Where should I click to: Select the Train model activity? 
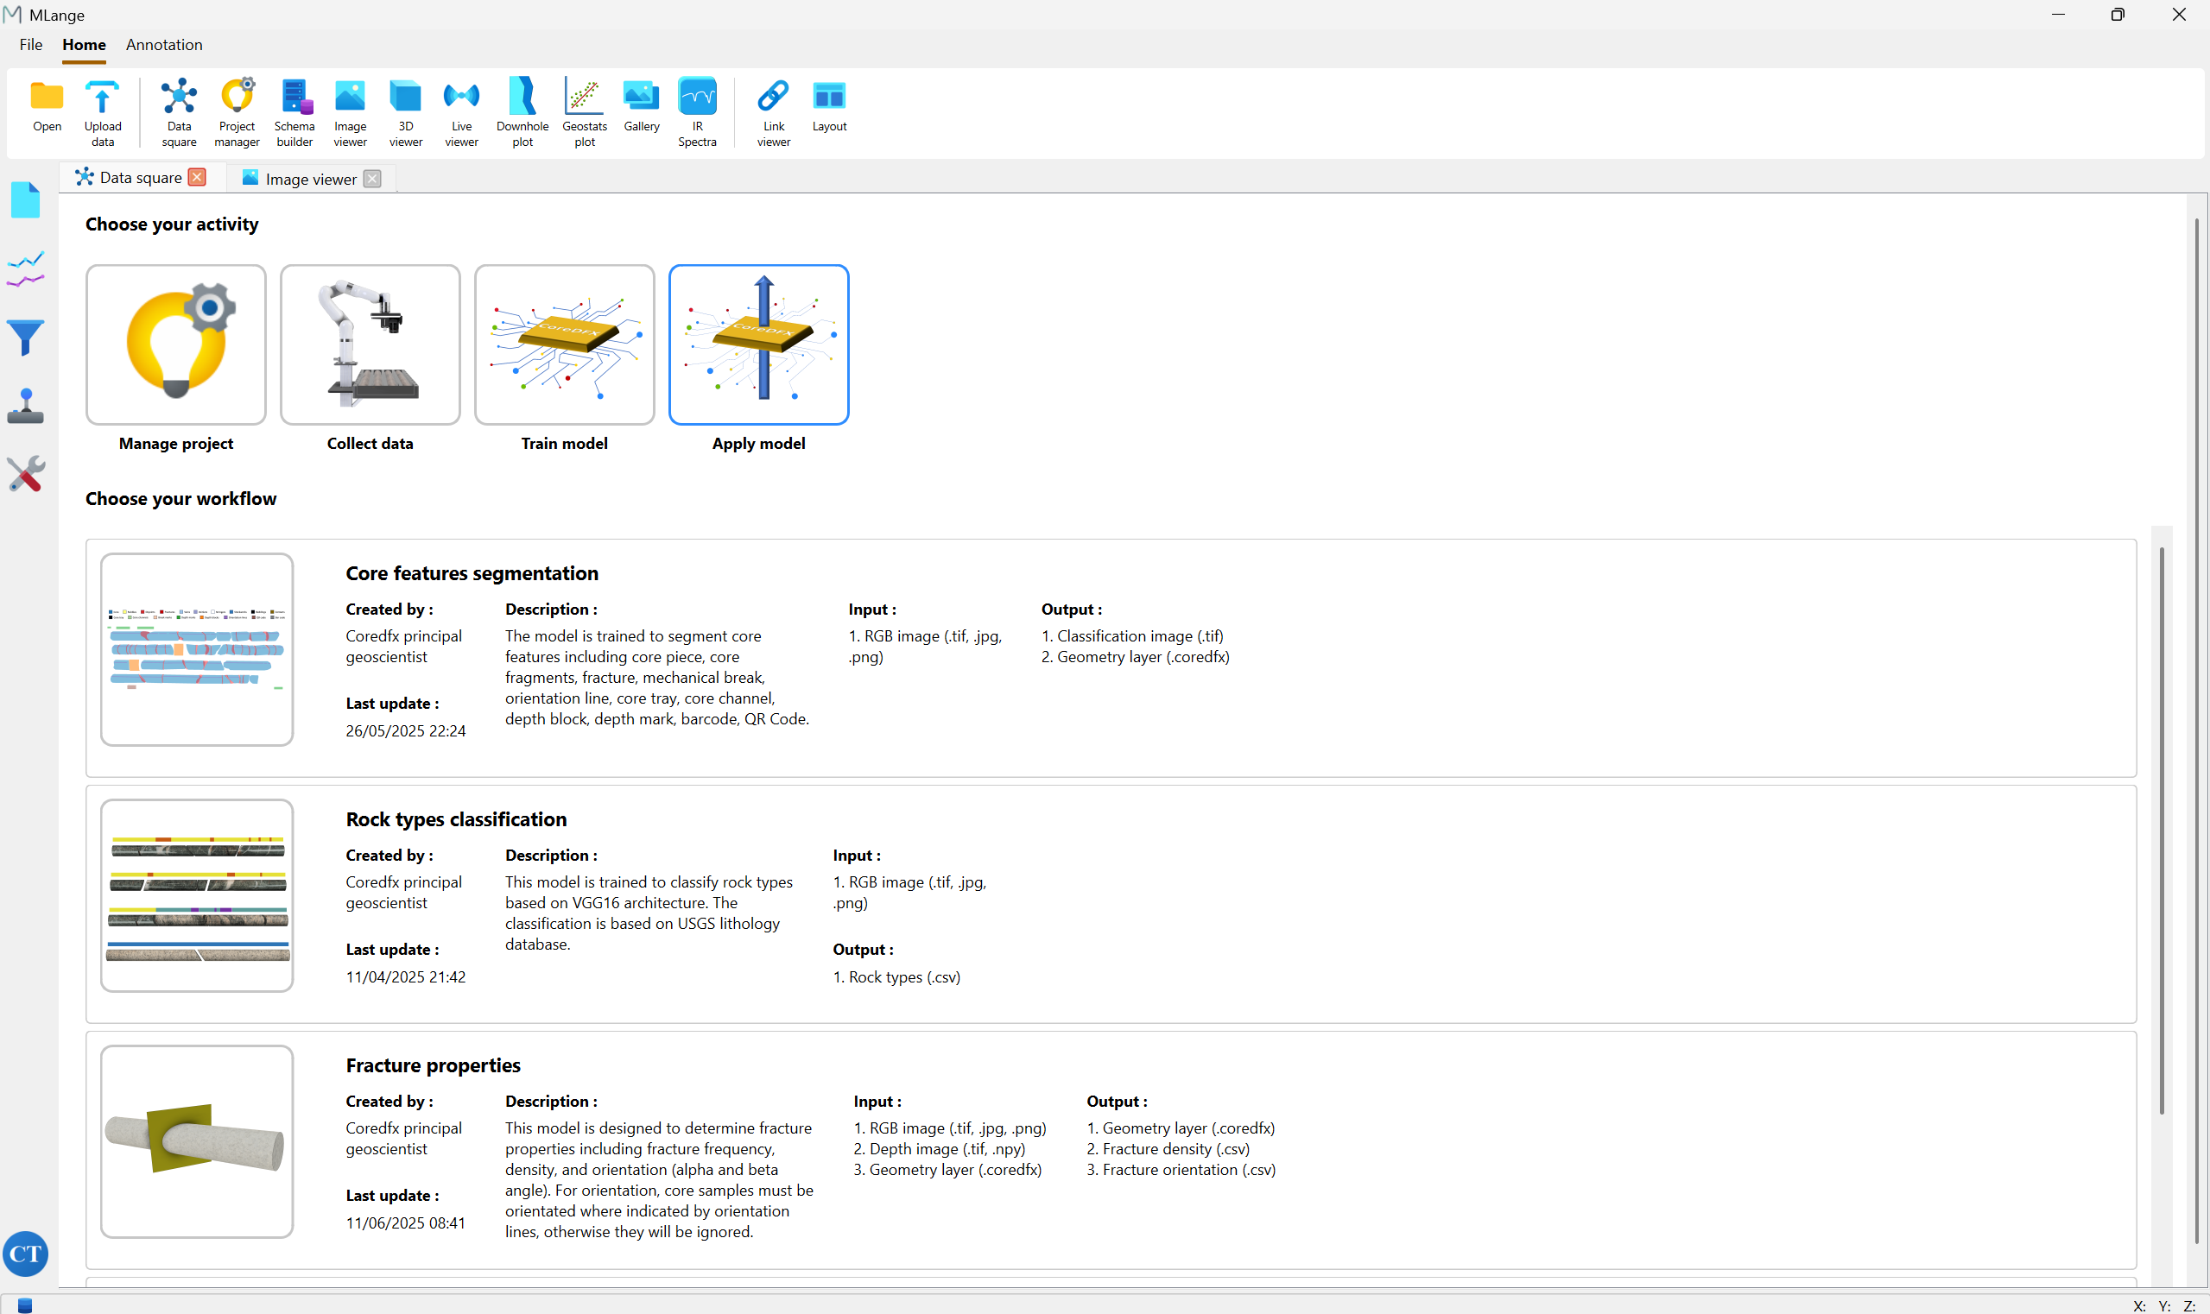pos(564,345)
